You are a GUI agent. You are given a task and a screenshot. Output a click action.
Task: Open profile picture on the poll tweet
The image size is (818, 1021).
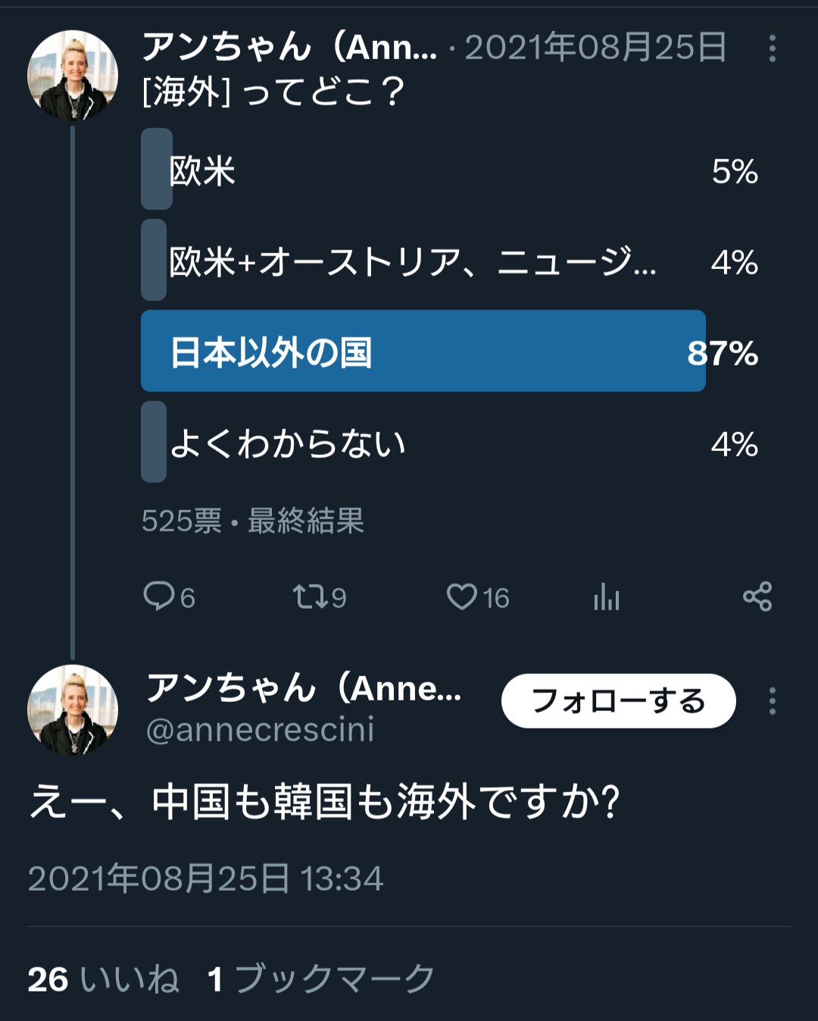tap(73, 76)
